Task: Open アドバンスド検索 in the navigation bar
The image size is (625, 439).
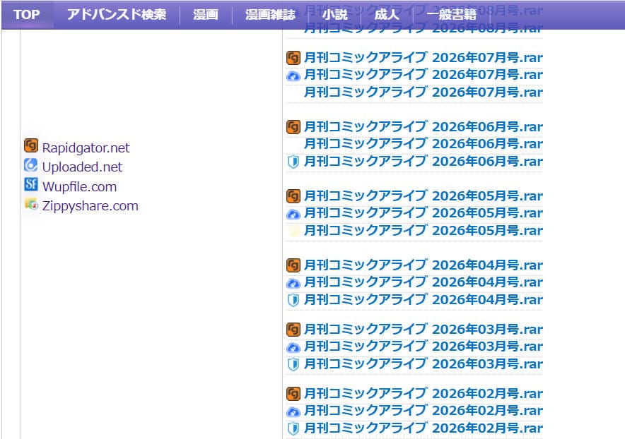Action: click(117, 15)
